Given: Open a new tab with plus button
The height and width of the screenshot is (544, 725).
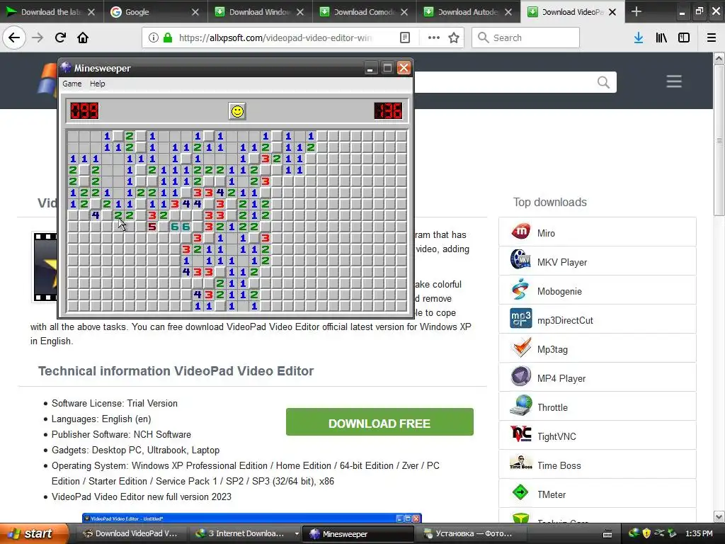Looking at the screenshot, I should (x=636, y=11).
